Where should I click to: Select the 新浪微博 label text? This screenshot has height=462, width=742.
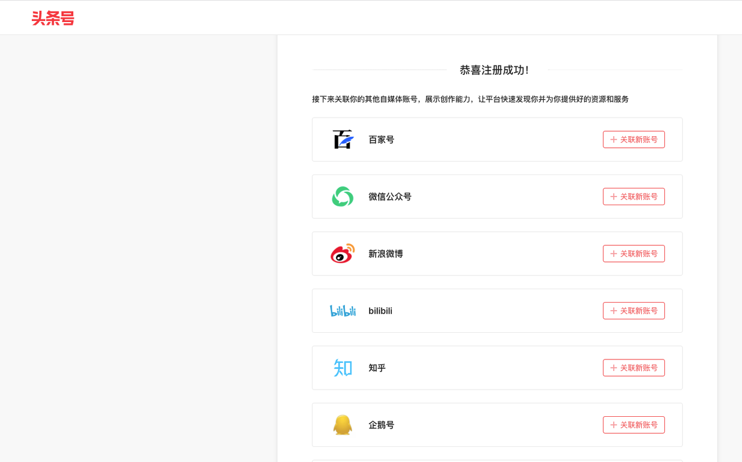click(x=385, y=253)
